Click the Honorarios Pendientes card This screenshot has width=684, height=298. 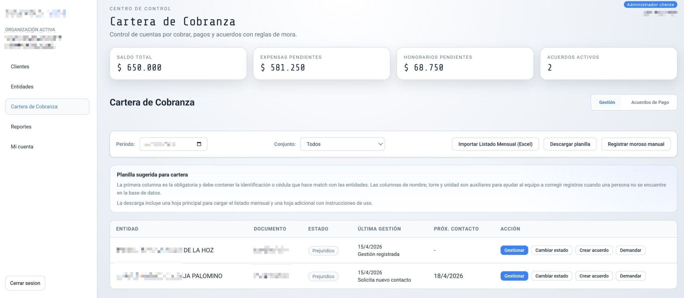pos(465,63)
